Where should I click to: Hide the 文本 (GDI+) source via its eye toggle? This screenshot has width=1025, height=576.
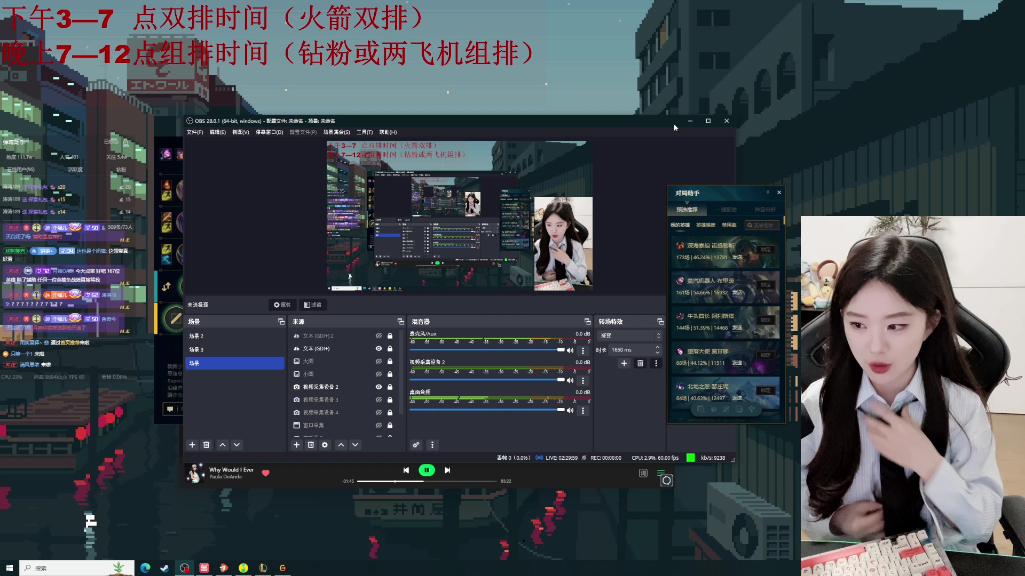[379, 348]
